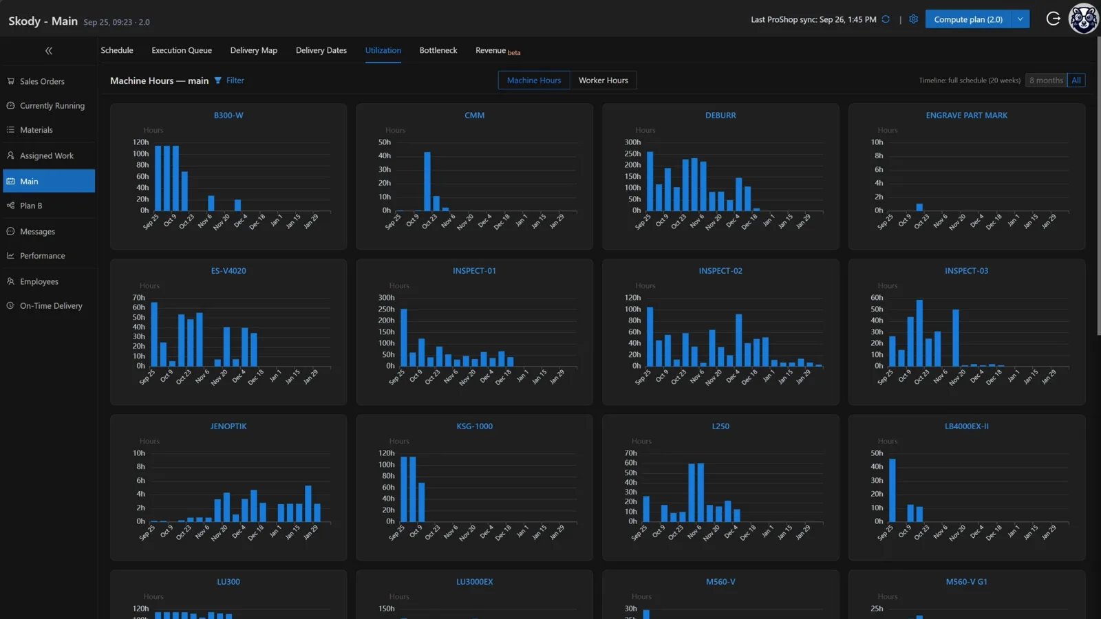This screenshot has height=619, width=1101.
Task: Click the LB4000EX-II chart title
Action: 966,426
